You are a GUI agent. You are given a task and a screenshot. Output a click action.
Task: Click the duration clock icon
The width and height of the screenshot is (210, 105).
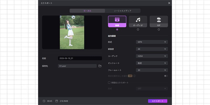[44, 101]
